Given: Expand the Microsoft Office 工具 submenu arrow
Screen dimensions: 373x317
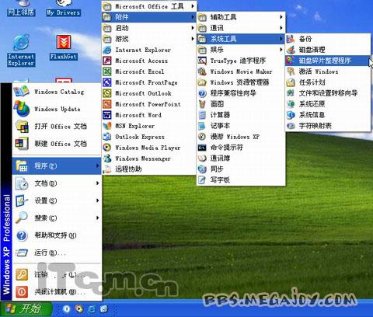Looking at the screenshot, I should pyautogui.click(x=193, y=6).
